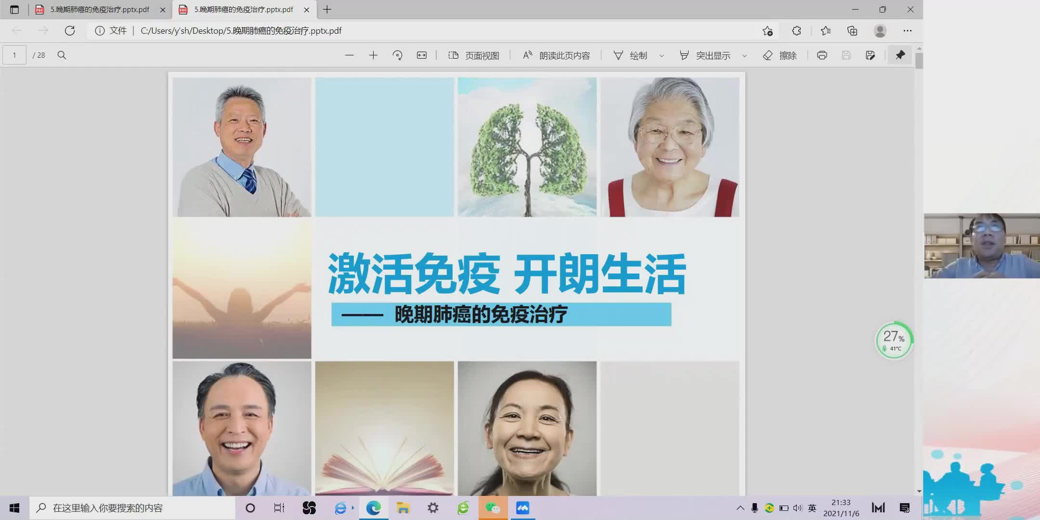The height and width of the screenshot is (520, 1040).
Task: Click the 文件 info label in address bar
Action: tap(117, 30)
